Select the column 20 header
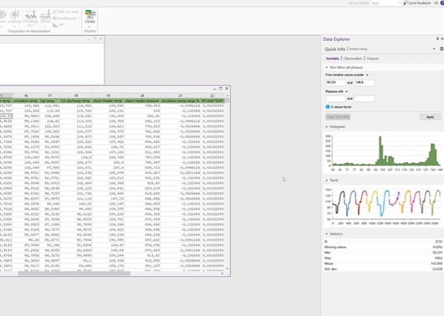 tap(142, 95)
